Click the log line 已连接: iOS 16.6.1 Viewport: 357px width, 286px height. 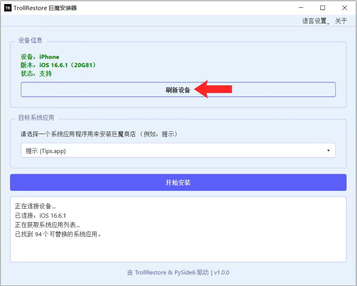(x=40, y=216)
